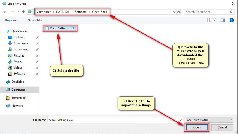
Task: Click the shell icon in address bar
Action: pyautogui.click(x=30, y=12)
